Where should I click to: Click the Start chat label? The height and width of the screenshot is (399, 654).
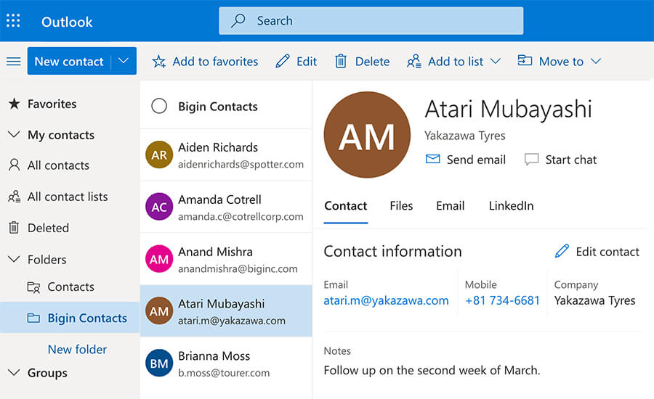click(x=571, y=160)
